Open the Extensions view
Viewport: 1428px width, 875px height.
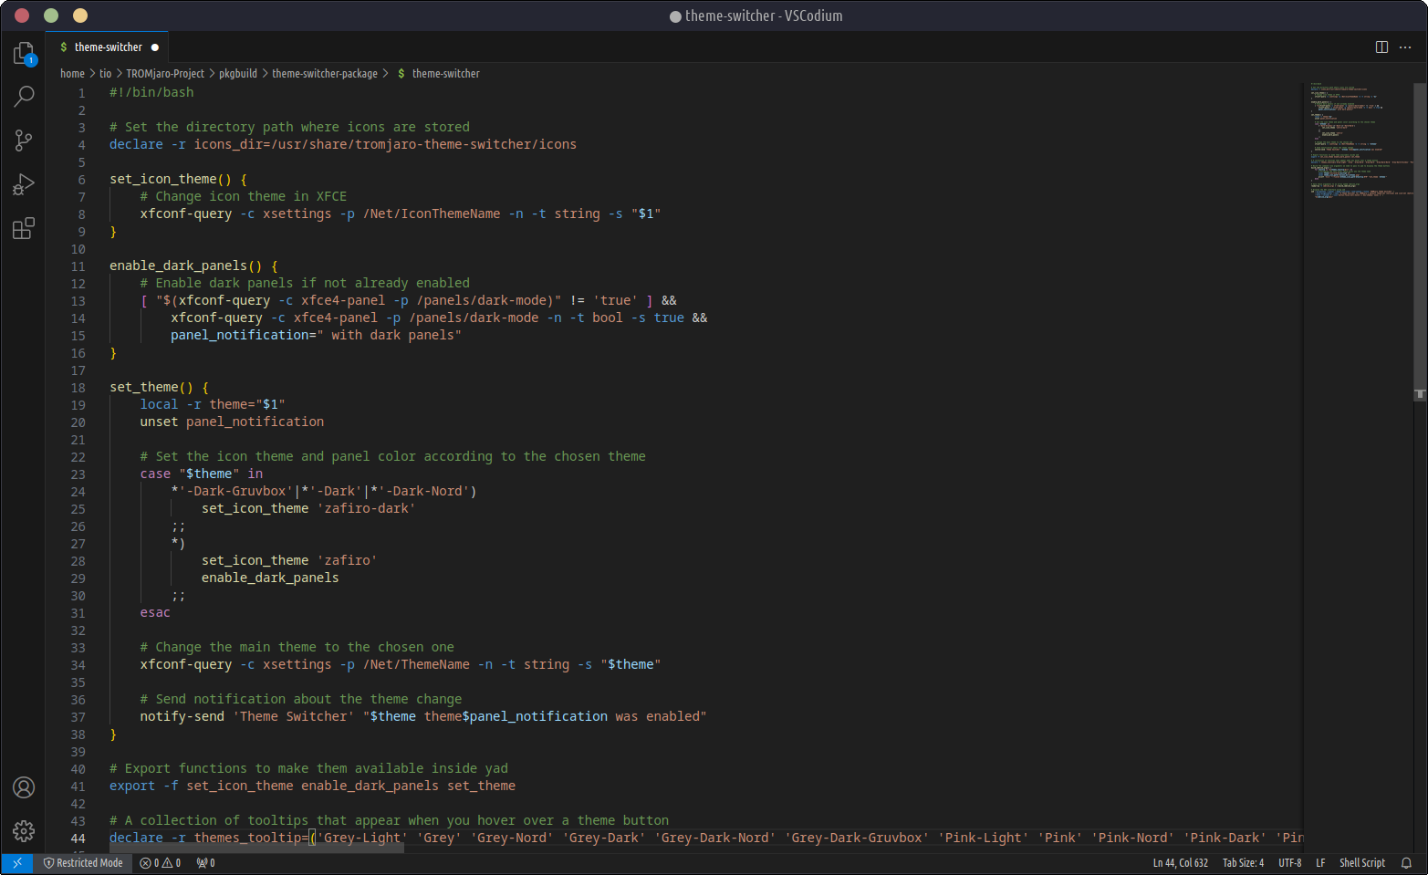pyautogui.click(x=24, y=228)
